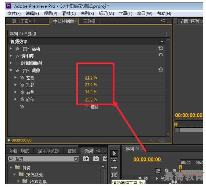Image resolution: width=206 pixels, height=187 pixels.
Task: Open the 序列(S) menu
Action: 87,14
